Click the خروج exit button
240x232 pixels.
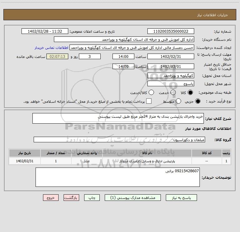pyautogui.click(x=51, y=198)
